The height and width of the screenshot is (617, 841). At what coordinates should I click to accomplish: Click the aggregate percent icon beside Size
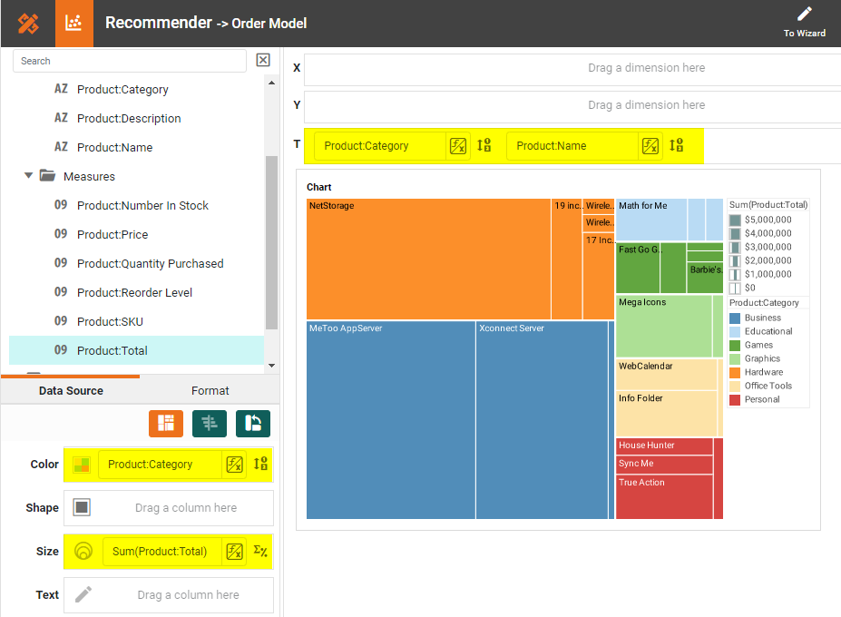[x=260, y=551]
